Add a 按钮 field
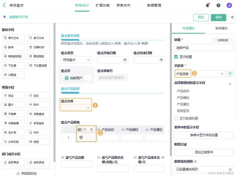Image resolution: width=236 pixels, height=176 pixels. (x=39, y=142)
